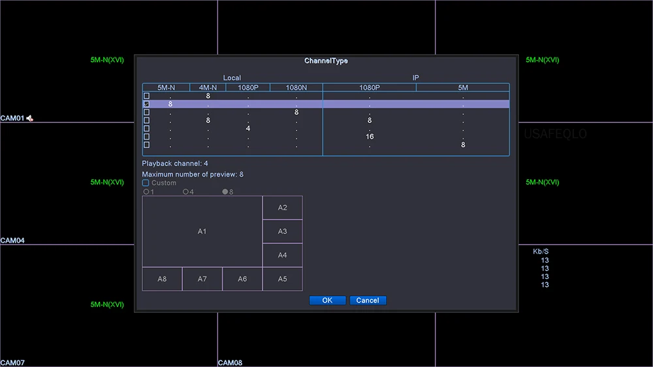Select the A4 layout cell
653x367 pixels.
click(x=282, y=255)
